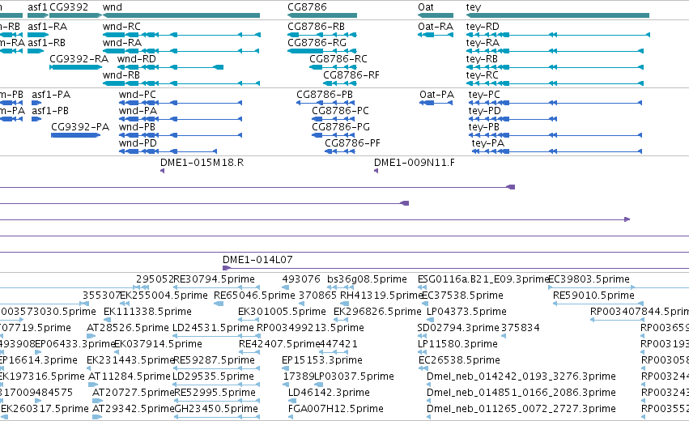Screen dimensions: 689x421
Task: Click EST EP15153.3prime
Action: (321, 360)
